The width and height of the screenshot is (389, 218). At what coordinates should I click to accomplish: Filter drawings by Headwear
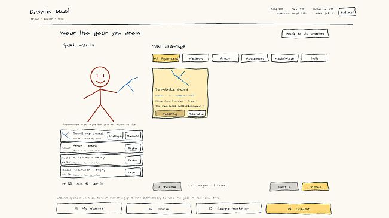(284, 58)
